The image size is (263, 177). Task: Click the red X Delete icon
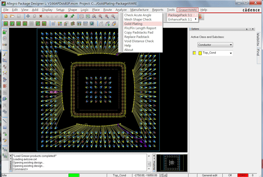pyautogui.click(x=41, y=16)
